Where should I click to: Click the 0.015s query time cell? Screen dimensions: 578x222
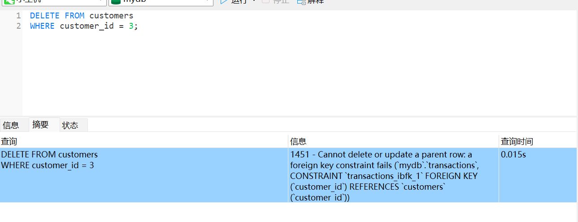tap(513, 155)
